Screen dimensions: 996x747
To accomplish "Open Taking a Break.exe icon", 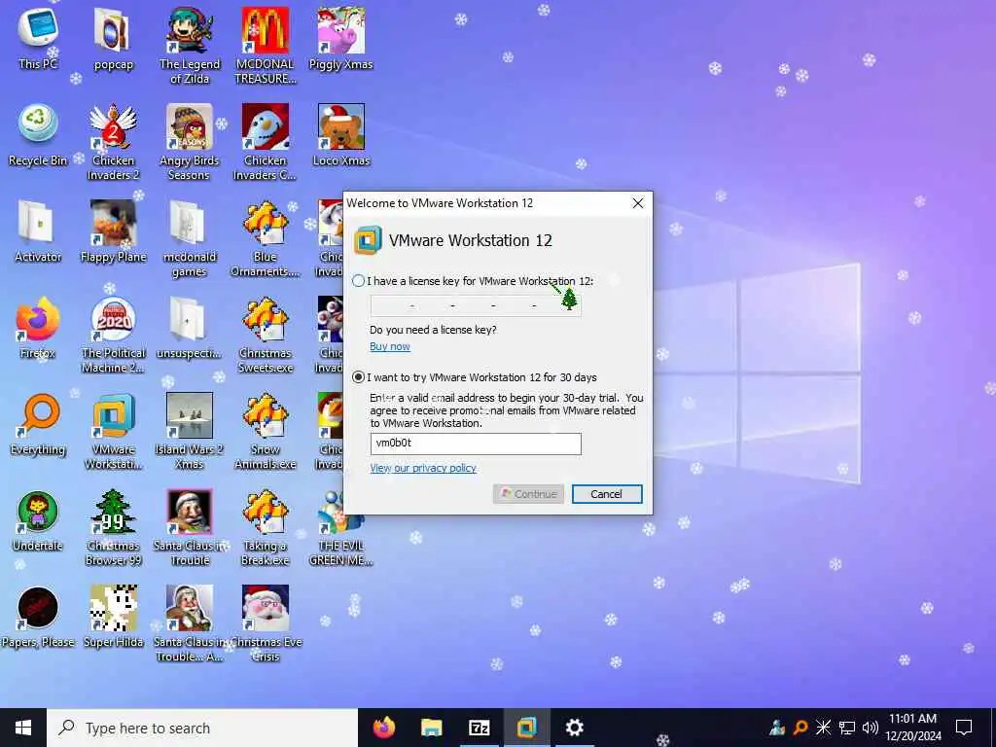I will 266,528.
